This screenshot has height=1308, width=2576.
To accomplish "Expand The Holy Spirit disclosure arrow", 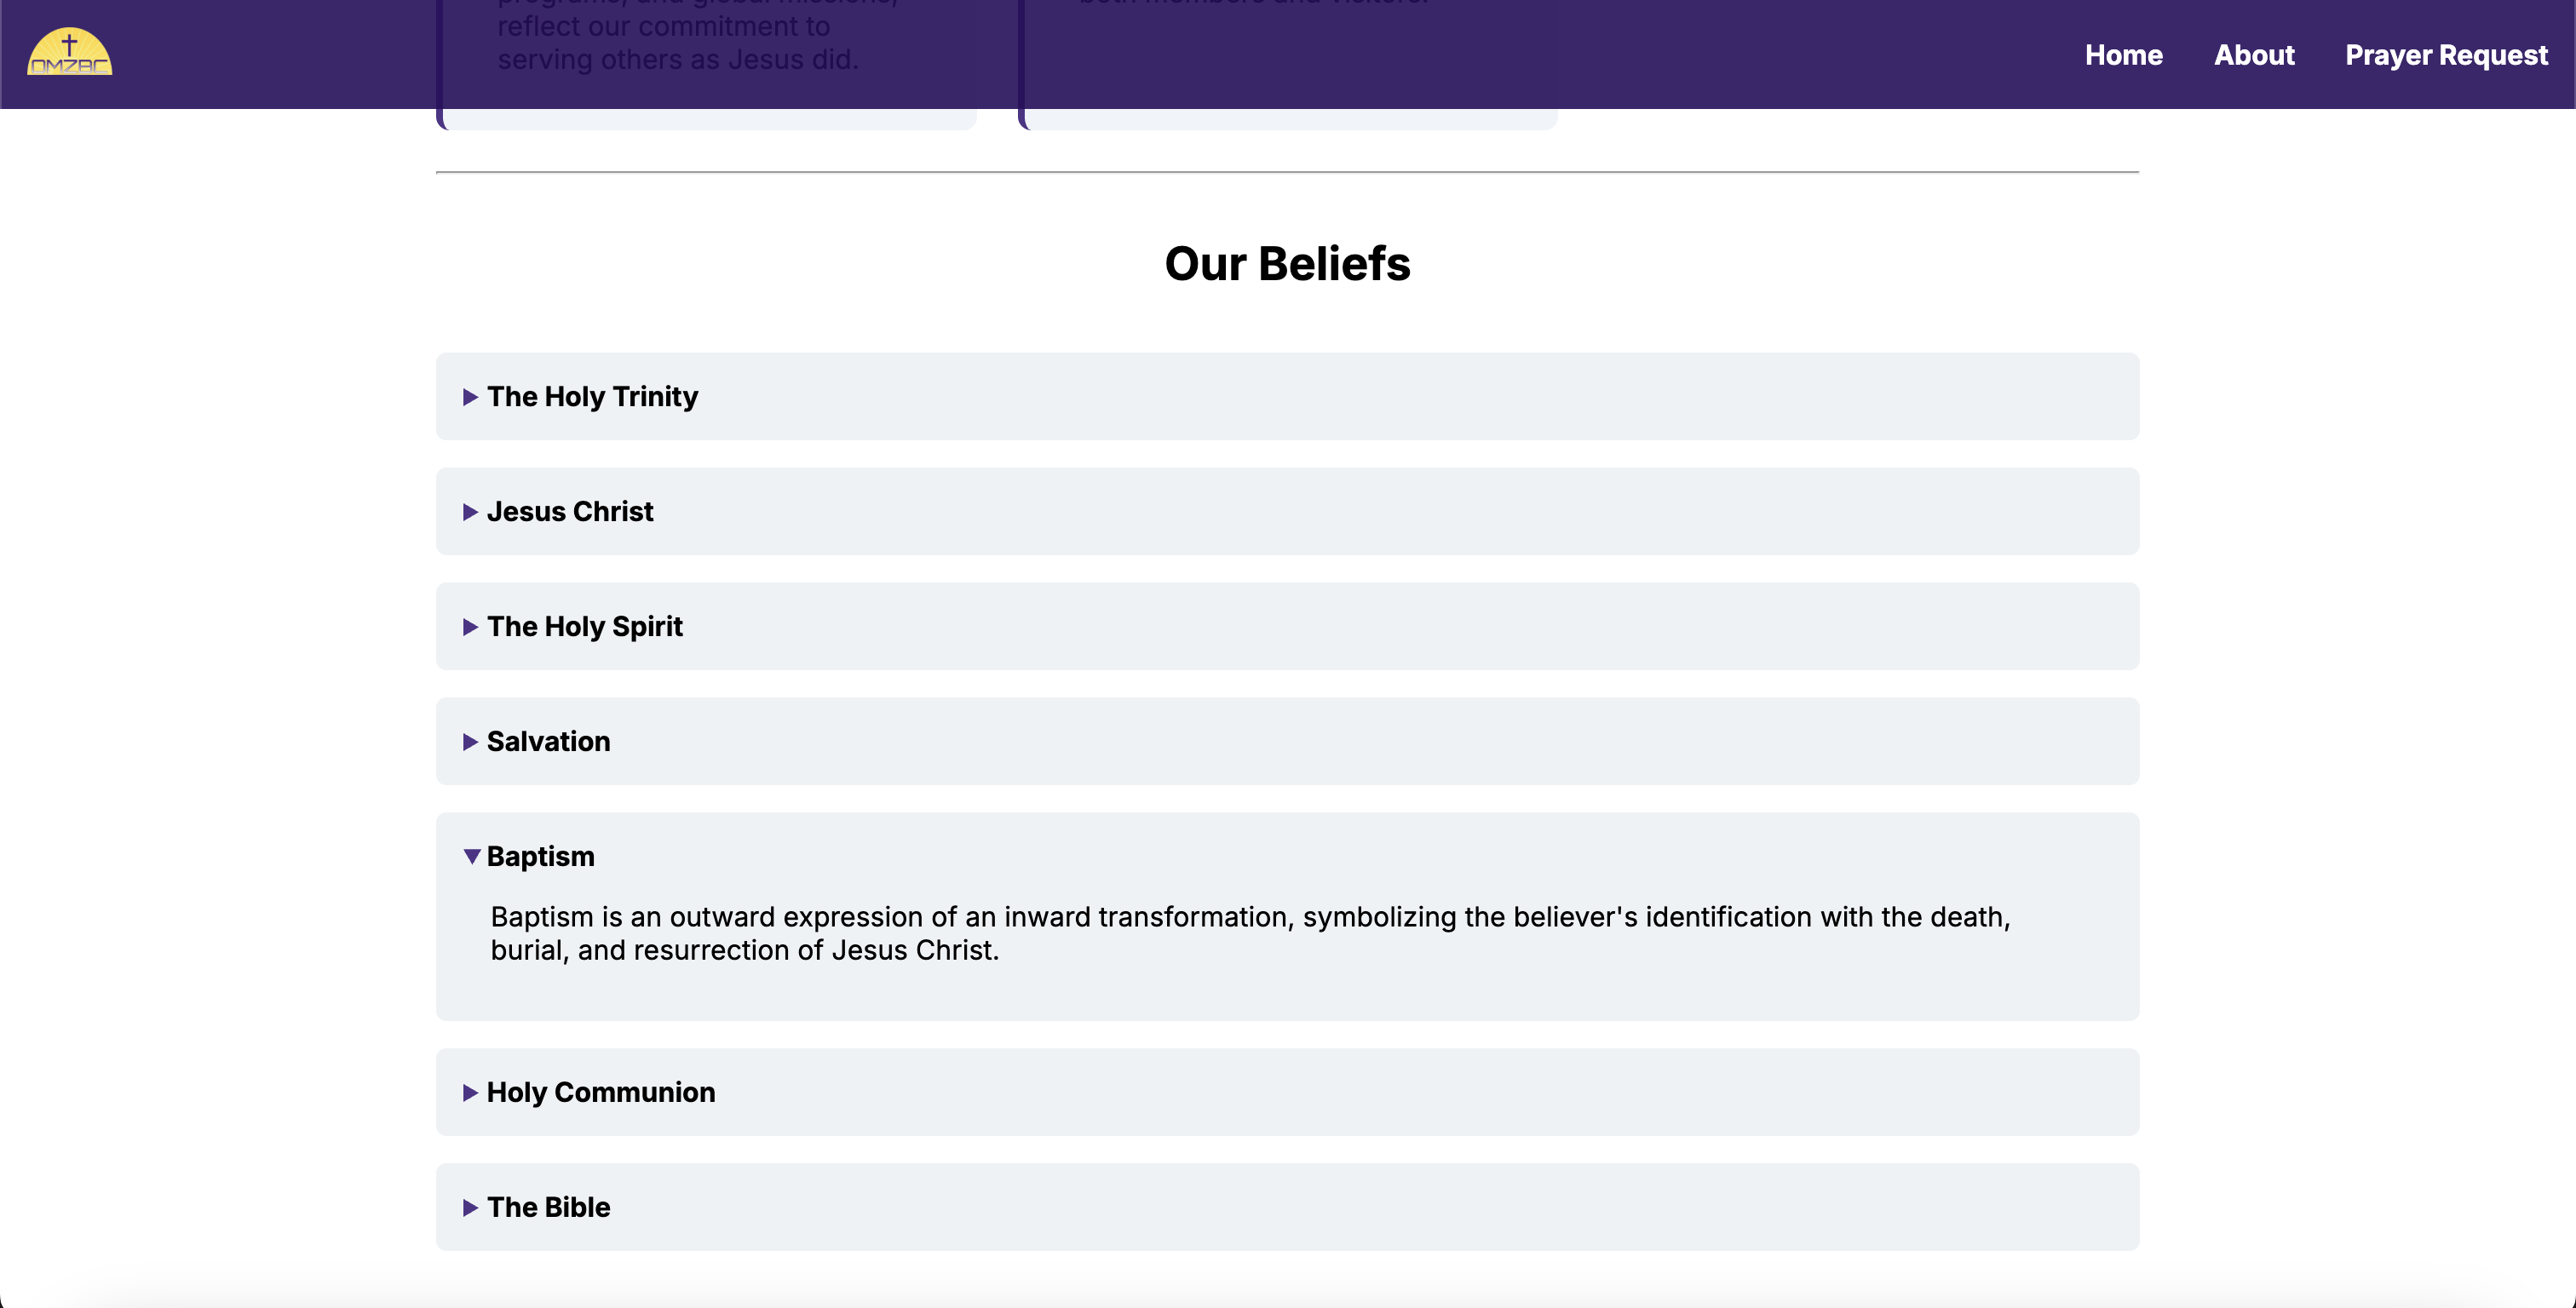I will [470, 627].
